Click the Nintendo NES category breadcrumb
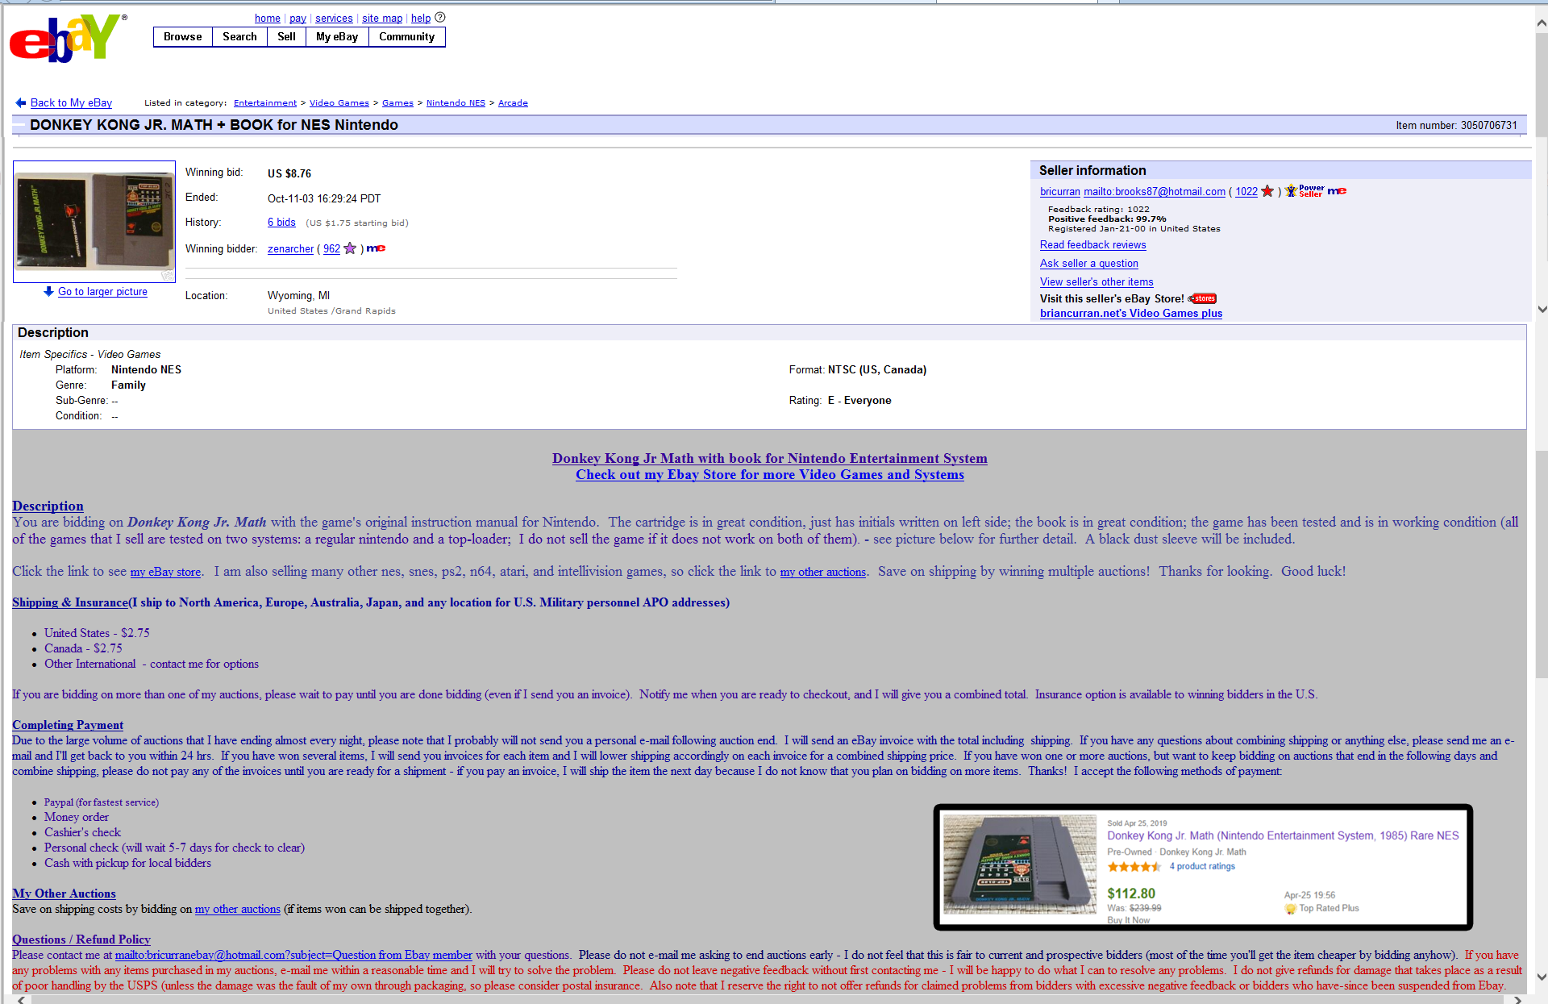The height and width of the screenshot is (1004, 1548). tap(456, 103)
